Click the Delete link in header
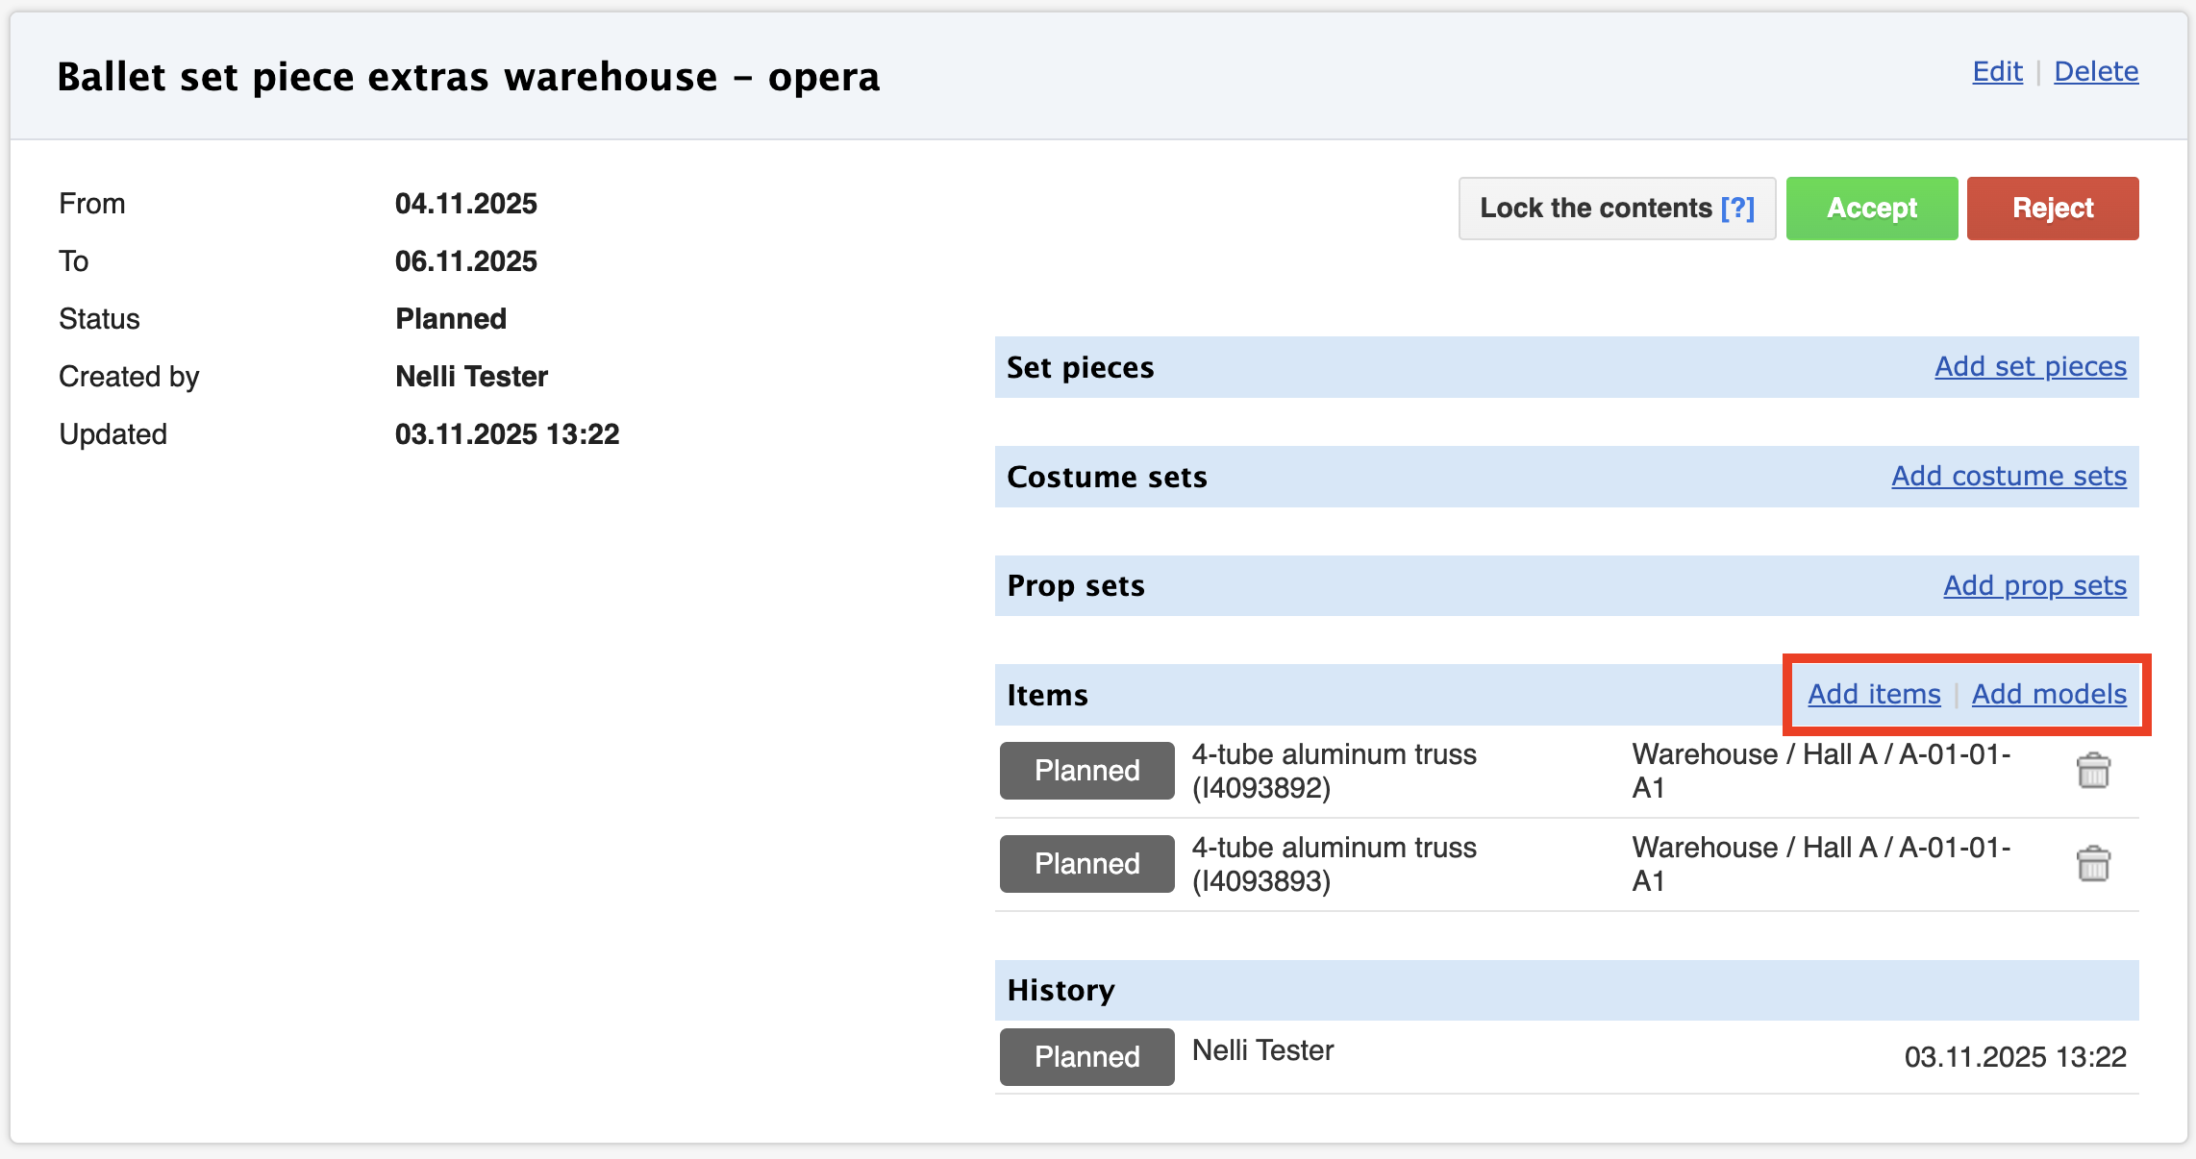 (2096, 71)
